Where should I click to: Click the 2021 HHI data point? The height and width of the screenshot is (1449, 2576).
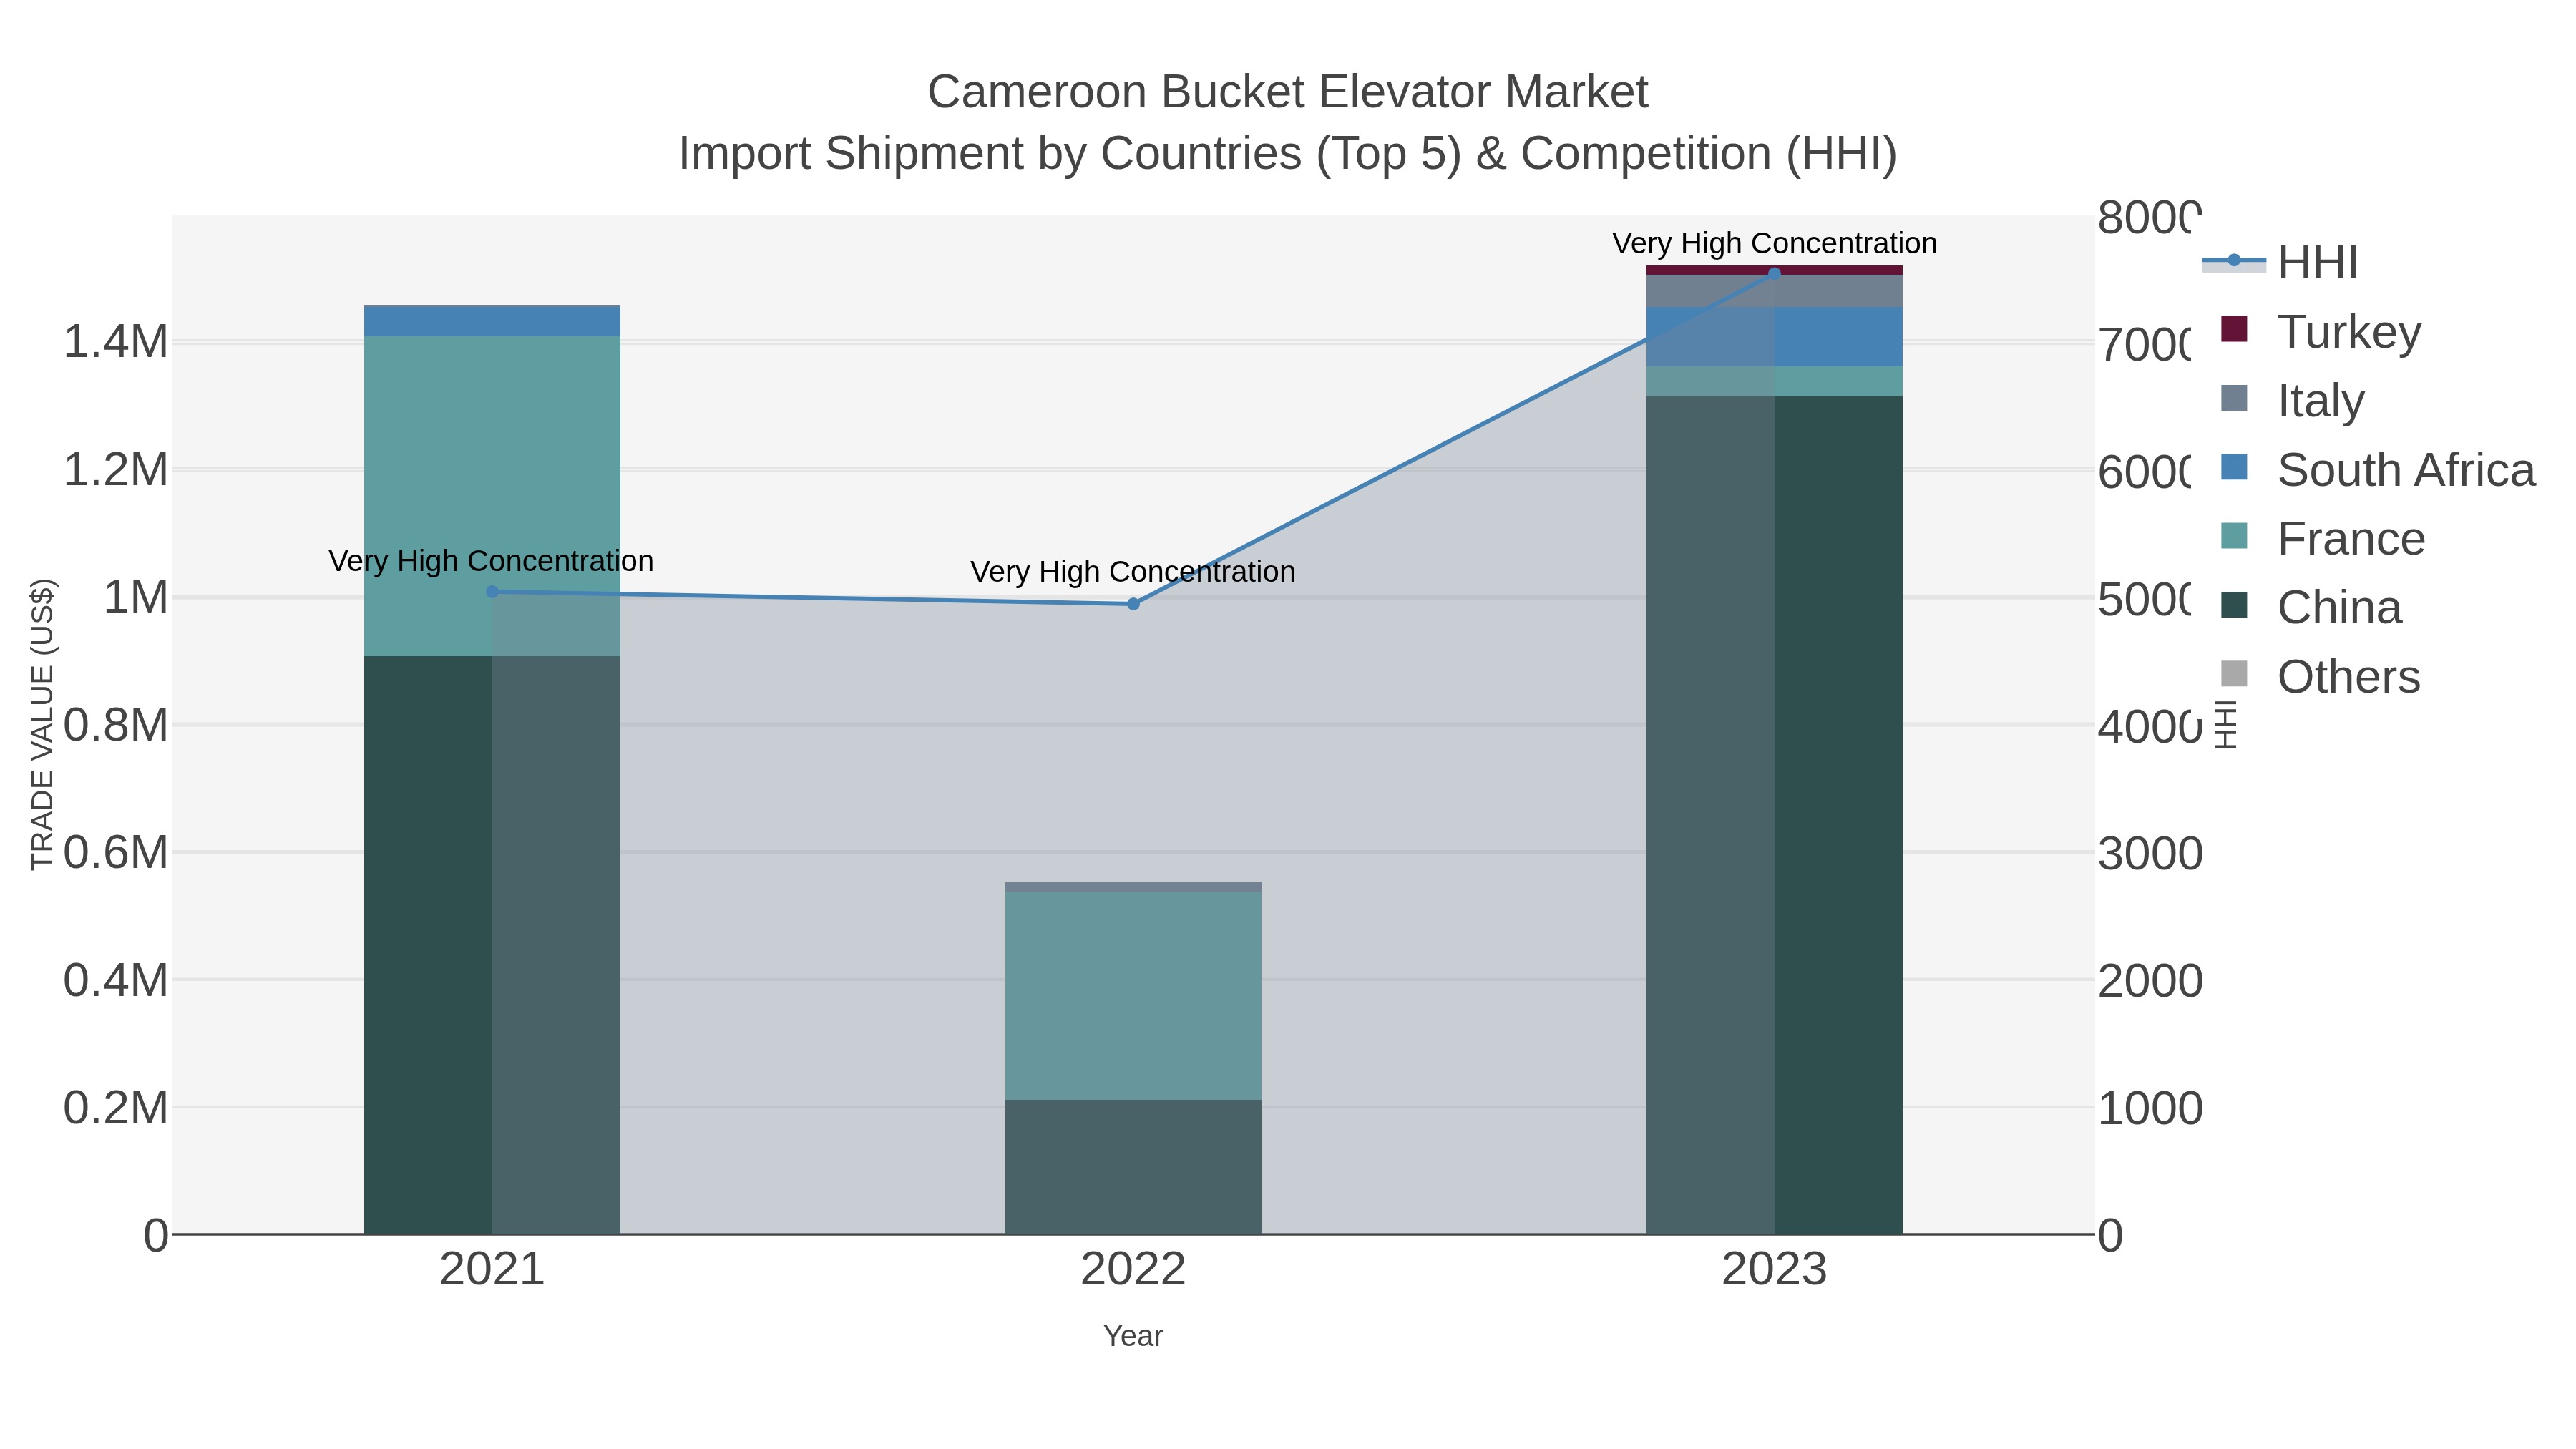(x=492, y=592)
